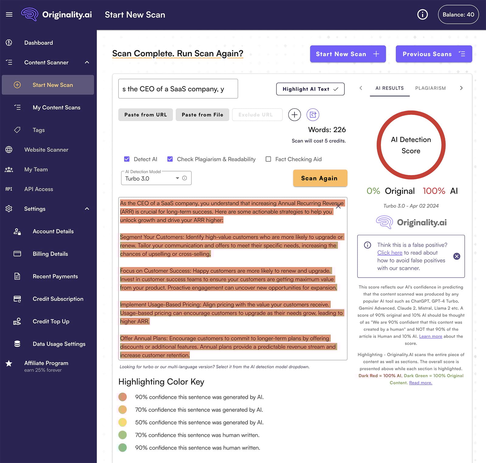486x463 pixels.
Task: Click the info icon beside Turbo 3.0
Action: [x=184, y=178]
